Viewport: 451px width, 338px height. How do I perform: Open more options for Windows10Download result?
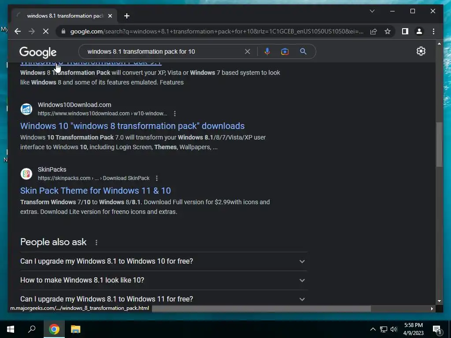pyautogui.click(x=174, y=114)
